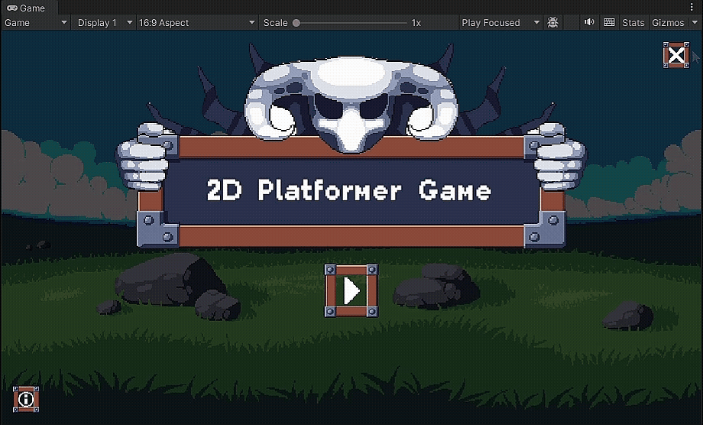Expand the Gizmos dropdown arrow

pos(695,23)
